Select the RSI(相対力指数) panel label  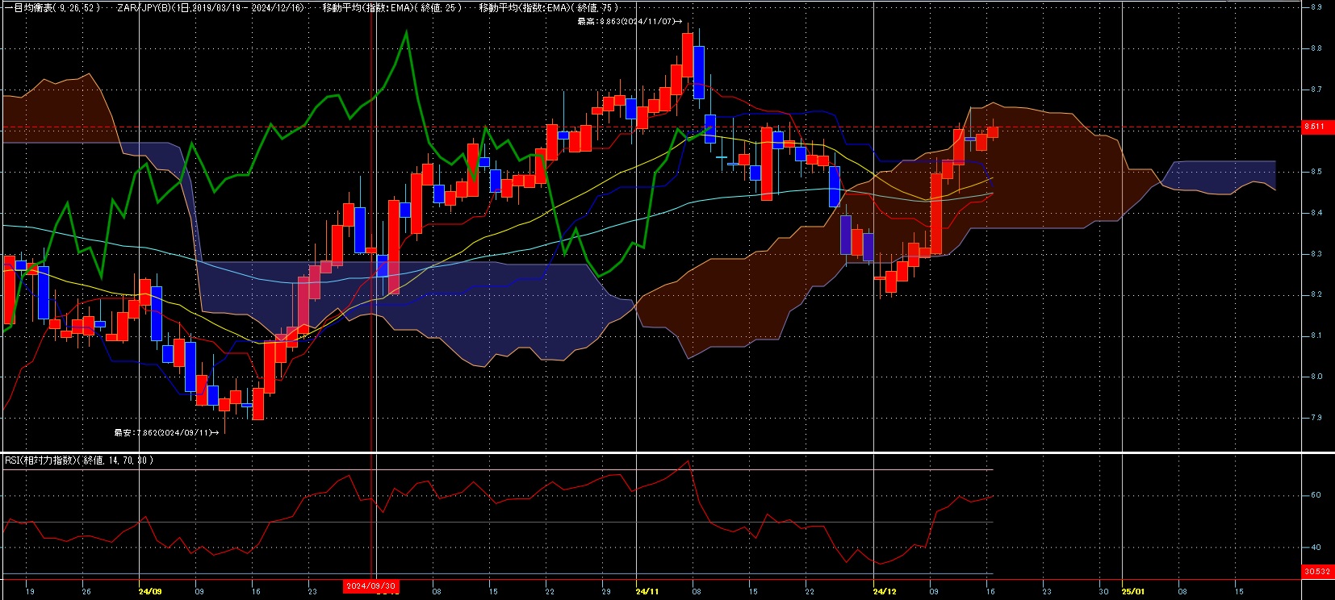pyautogui.click(x=78, y=460)
